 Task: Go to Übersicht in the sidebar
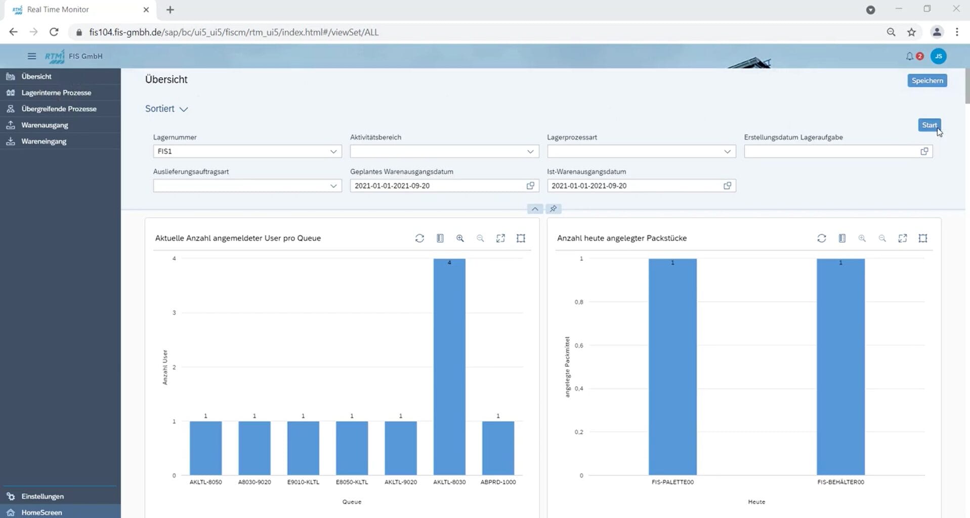coord(60,76)
